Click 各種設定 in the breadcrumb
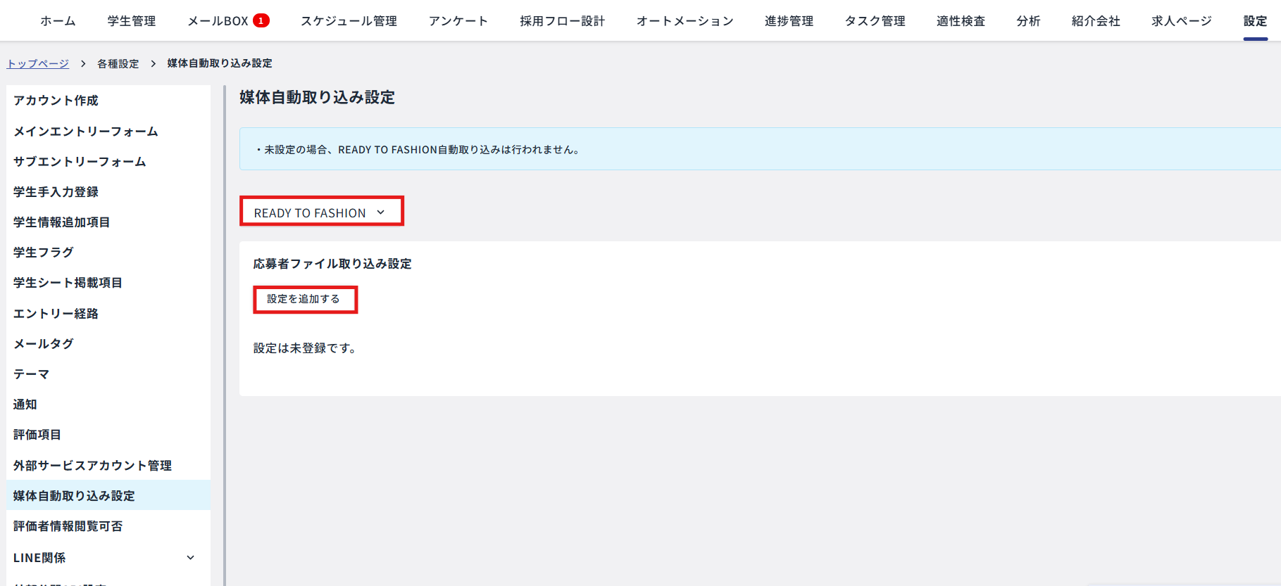This screenshot has width=1281, height=586. [118, 63]
